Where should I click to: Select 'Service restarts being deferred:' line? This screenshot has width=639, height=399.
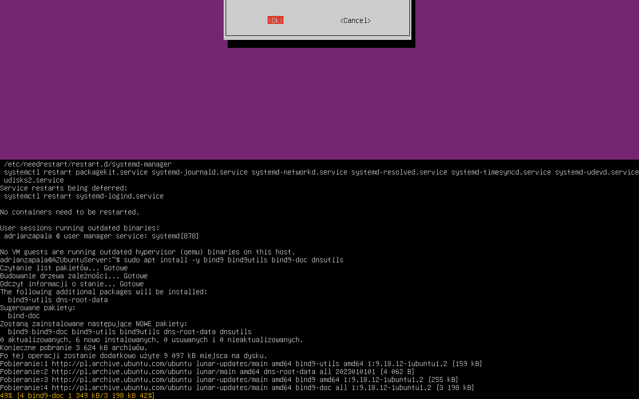pos(64,188)
